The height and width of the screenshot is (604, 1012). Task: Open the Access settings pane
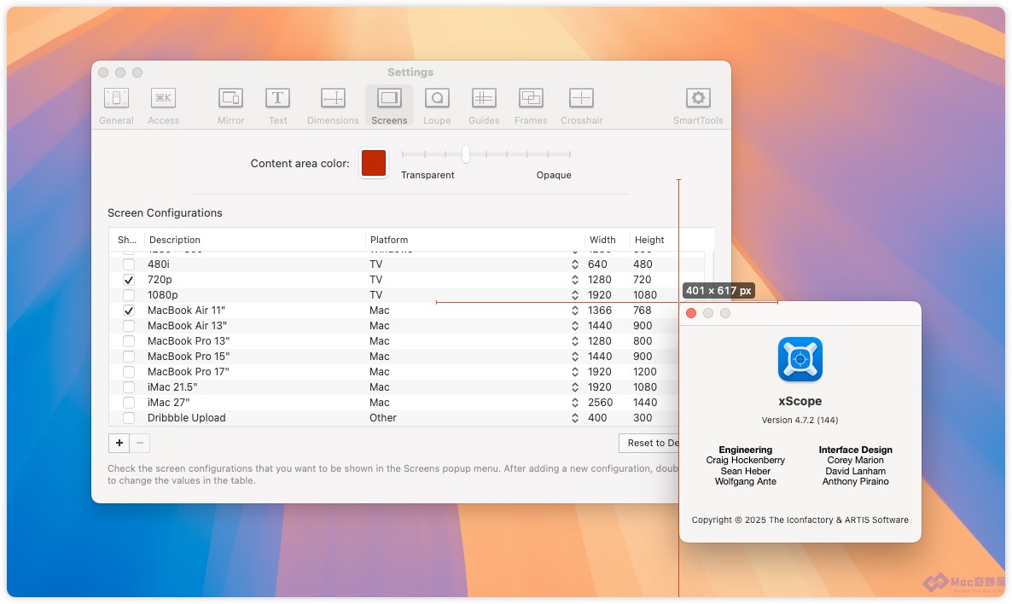[163, 107]
